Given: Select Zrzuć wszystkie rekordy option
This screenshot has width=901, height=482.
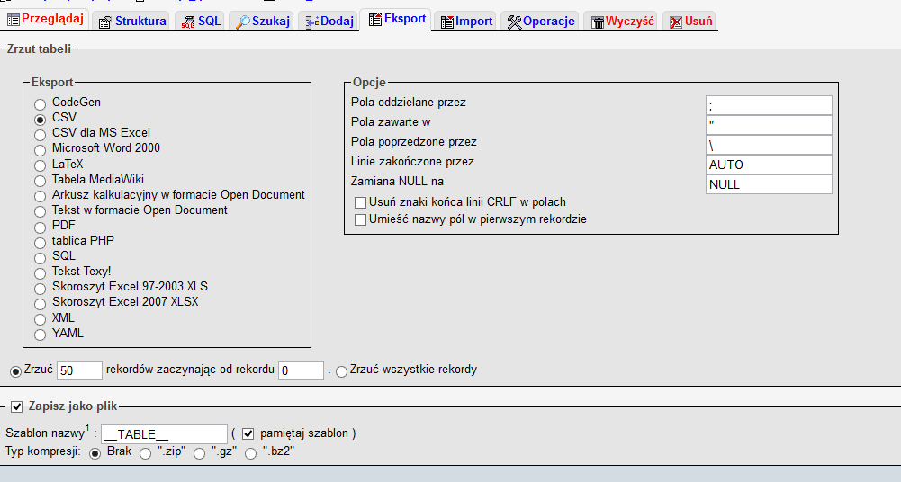Looking at the screenshot, I should (x=341, y=371).
